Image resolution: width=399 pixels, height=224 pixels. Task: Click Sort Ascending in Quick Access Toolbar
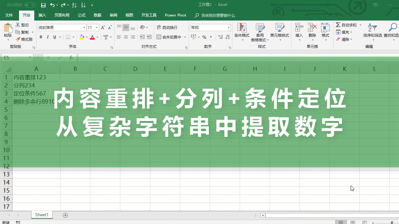pos(75,5)
